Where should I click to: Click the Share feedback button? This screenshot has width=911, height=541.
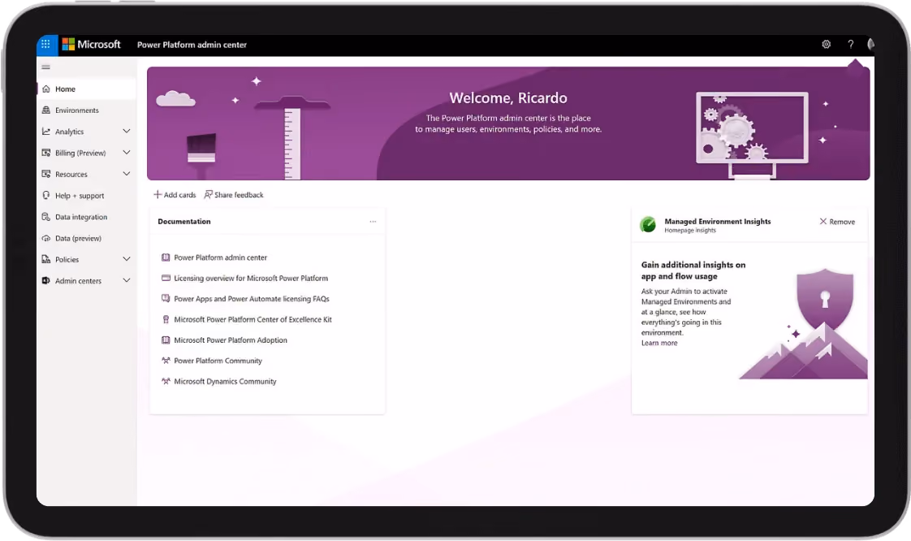(x=234, y=195)
